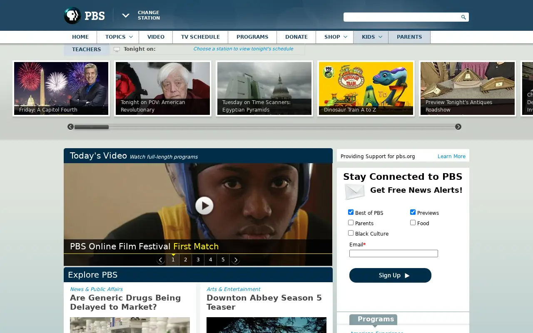Go to previous video slide arrow
533x333 pixels.
[x=161, y=260]
